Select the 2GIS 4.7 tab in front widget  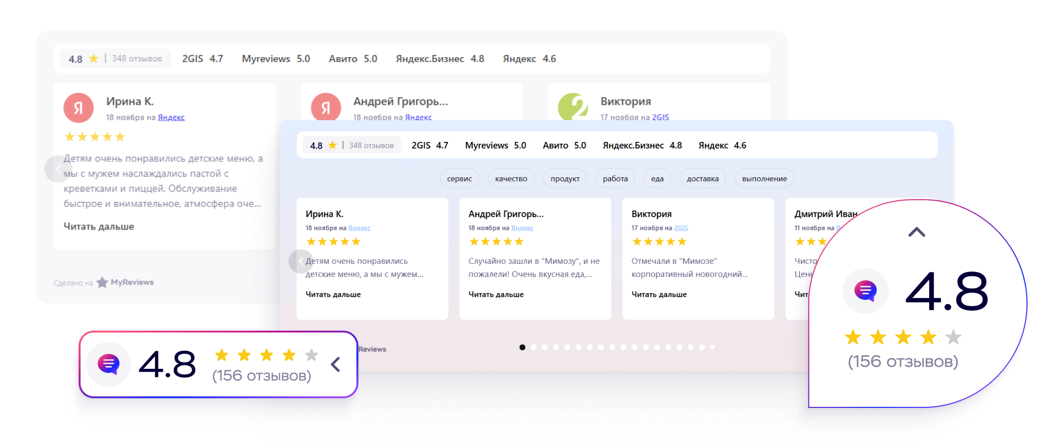point(430,146)
